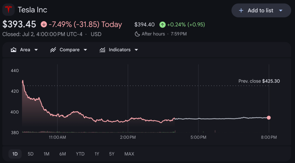The width and height of the screenshot is (295, 163).
Task: Switch to the 1M time range
Action: (46, 154)
